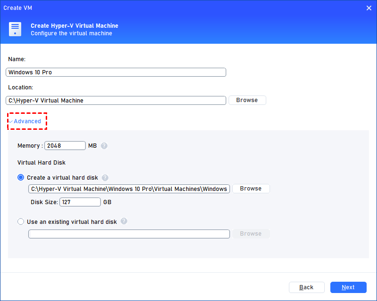
Task: Browse for new virtual hard disk path
Action: (251, 189)
